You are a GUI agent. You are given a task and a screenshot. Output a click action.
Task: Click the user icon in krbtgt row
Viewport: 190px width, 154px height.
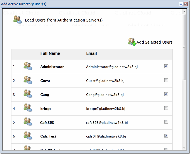point(28,108)
